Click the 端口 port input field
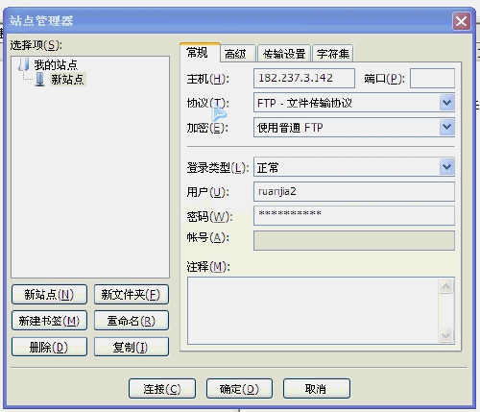 (432, 78)
